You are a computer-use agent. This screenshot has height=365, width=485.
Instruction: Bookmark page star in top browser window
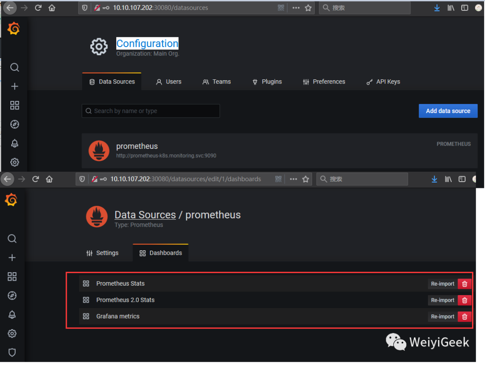pyautogui.click(x=308, y=8)
